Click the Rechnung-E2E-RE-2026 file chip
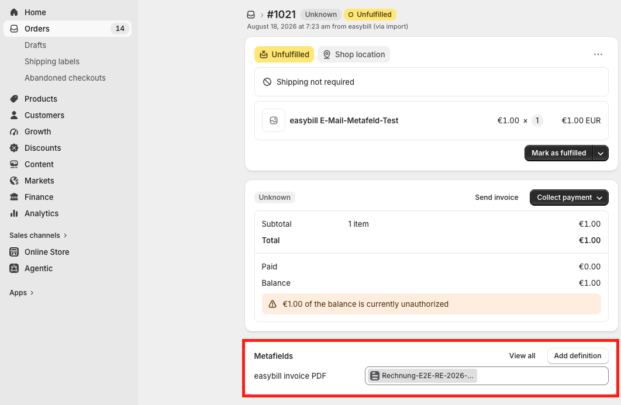621x405 pixels. coord(423,376)
